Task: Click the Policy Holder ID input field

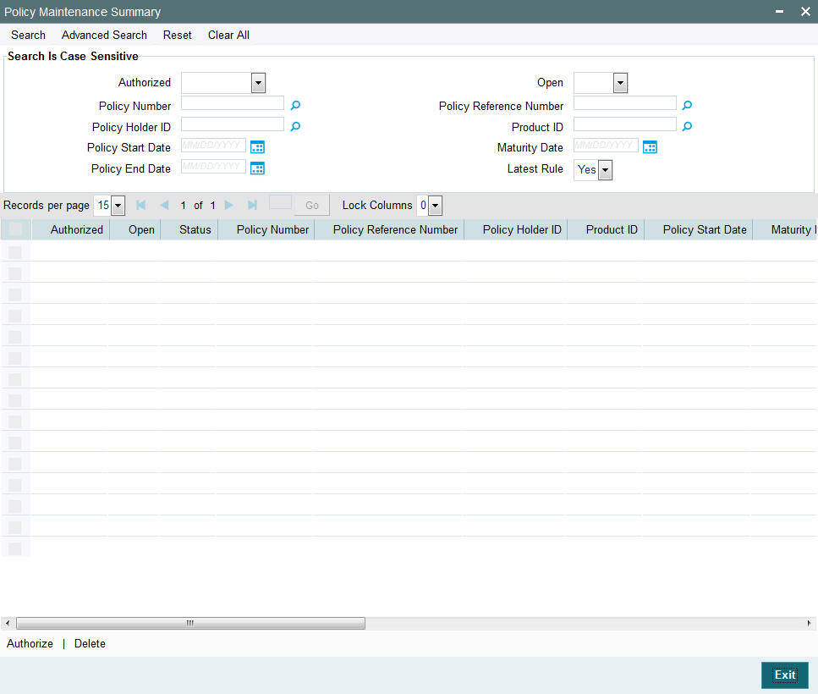Action: coord(233,124)
